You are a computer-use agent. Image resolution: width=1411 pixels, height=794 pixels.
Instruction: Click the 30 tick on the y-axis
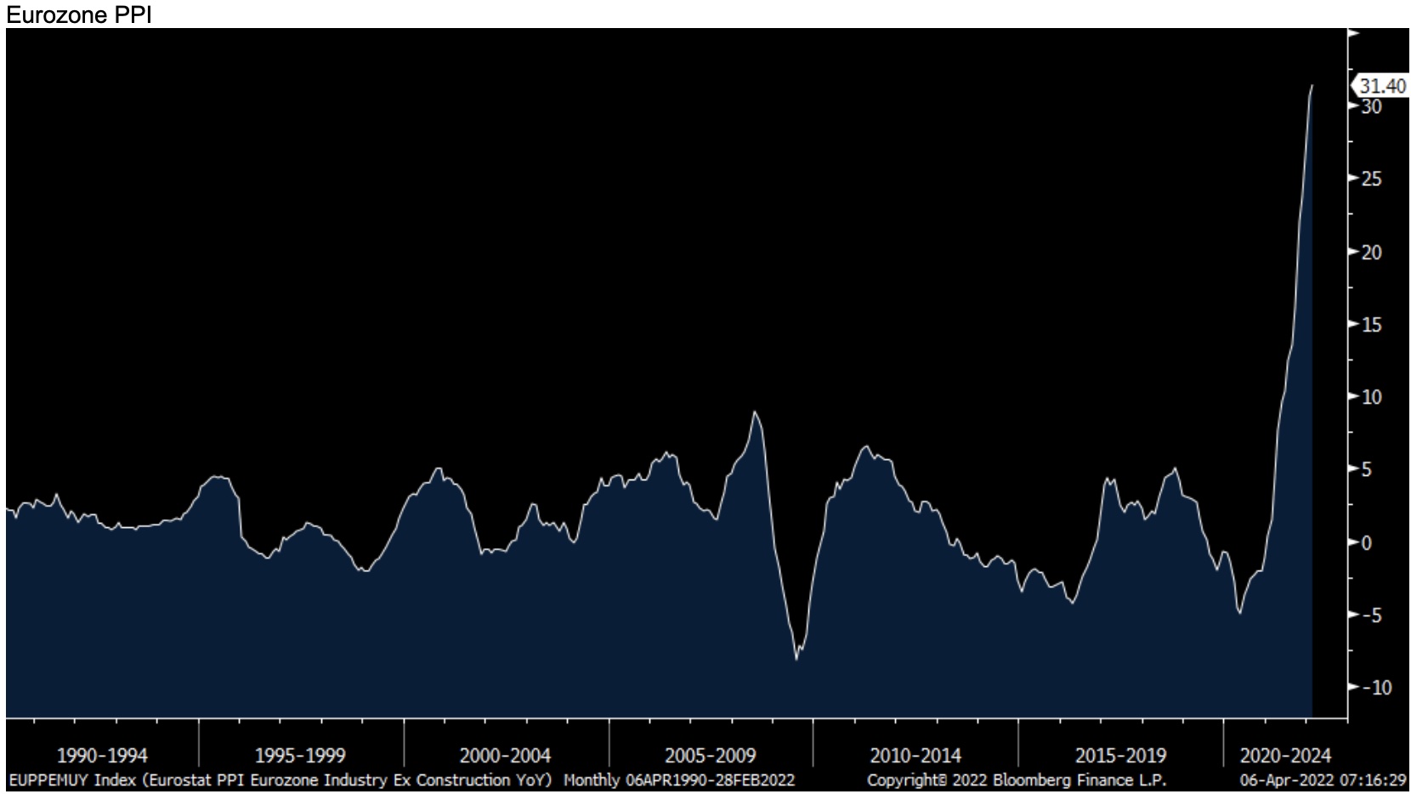(x=1371, y=107)
